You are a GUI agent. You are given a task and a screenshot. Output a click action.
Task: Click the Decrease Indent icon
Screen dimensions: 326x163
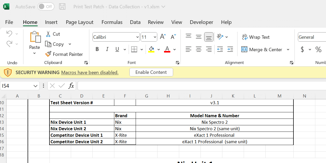tap(220, 49)
